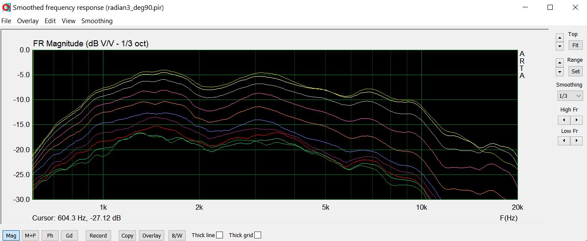Click the 5k frequency axis label
The height and width of the screenshot is (241, 587).
tap(325, 207)
